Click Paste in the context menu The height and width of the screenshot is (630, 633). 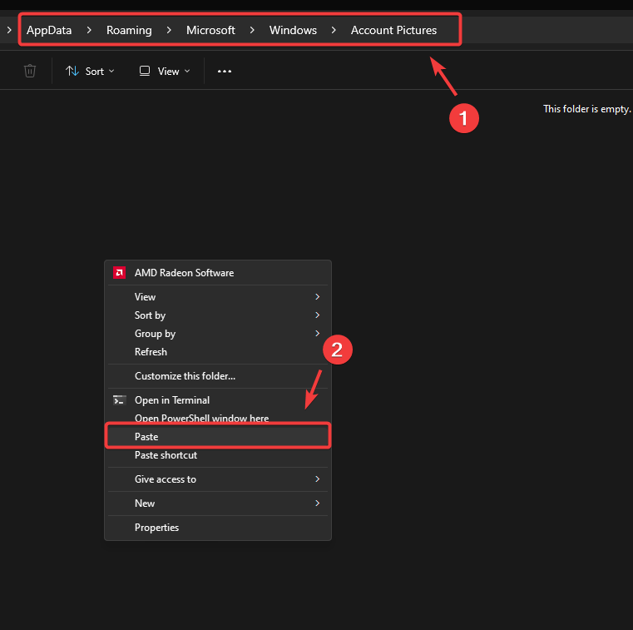[x=146, y=437]
